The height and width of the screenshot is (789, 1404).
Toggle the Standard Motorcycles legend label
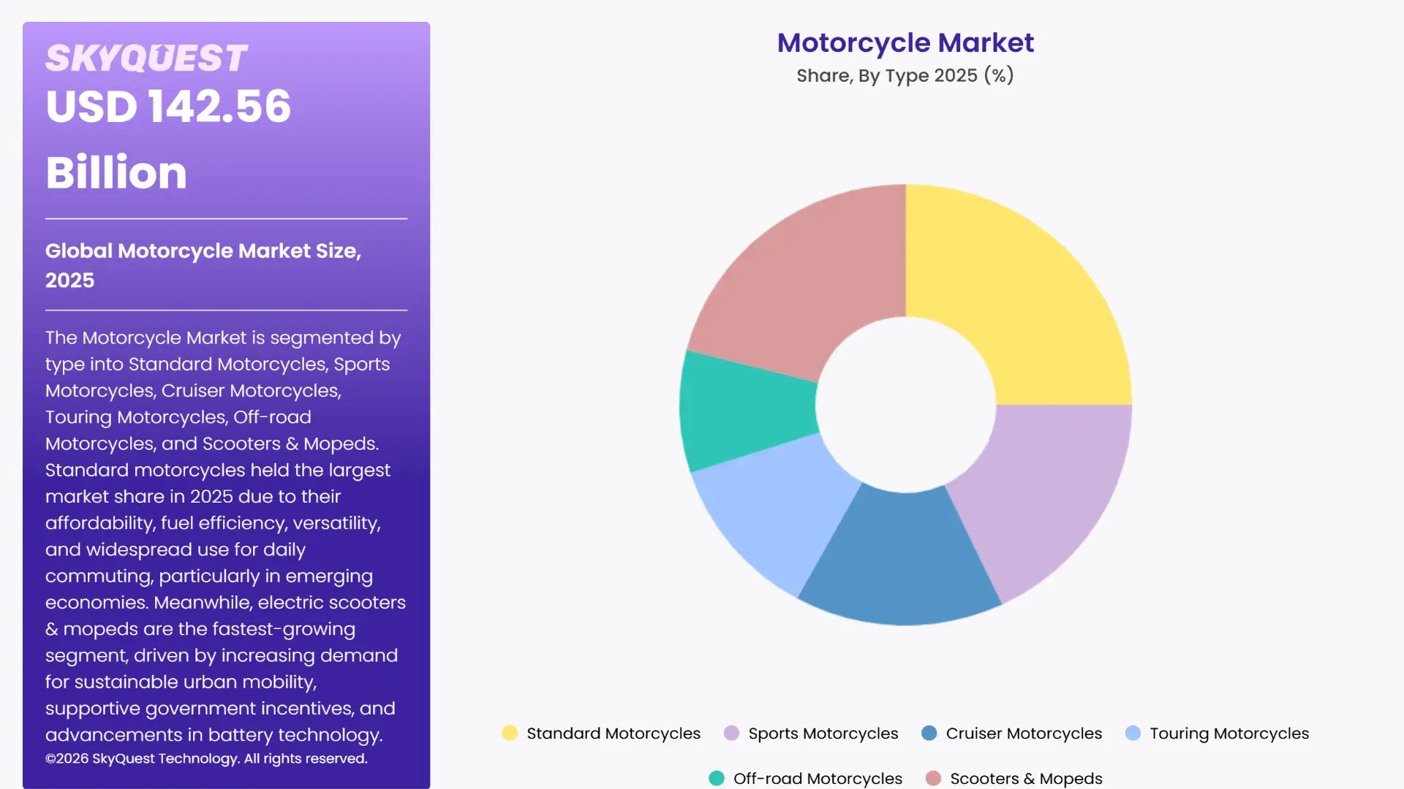point(614,733)
